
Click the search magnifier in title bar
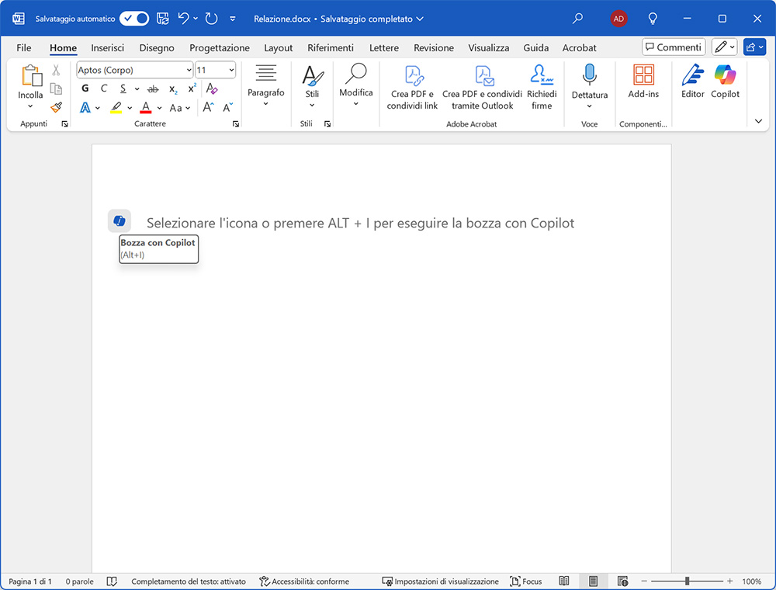577,18
